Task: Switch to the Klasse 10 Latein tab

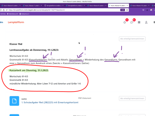Action: [139, 5]
